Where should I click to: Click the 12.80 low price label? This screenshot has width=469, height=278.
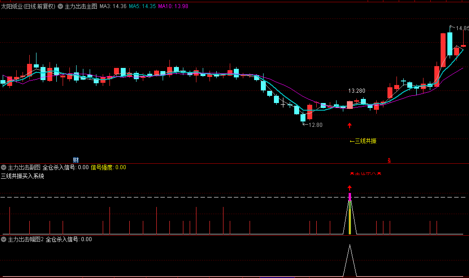click(x=315, y=125)
